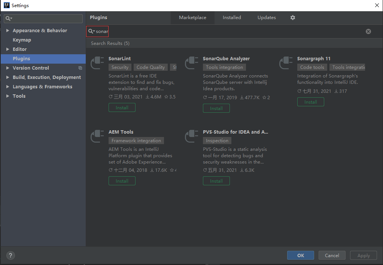
Task: Open the SonarQube Analyzer plugin title
Action: pyautogui.click(x=226, y=59)
